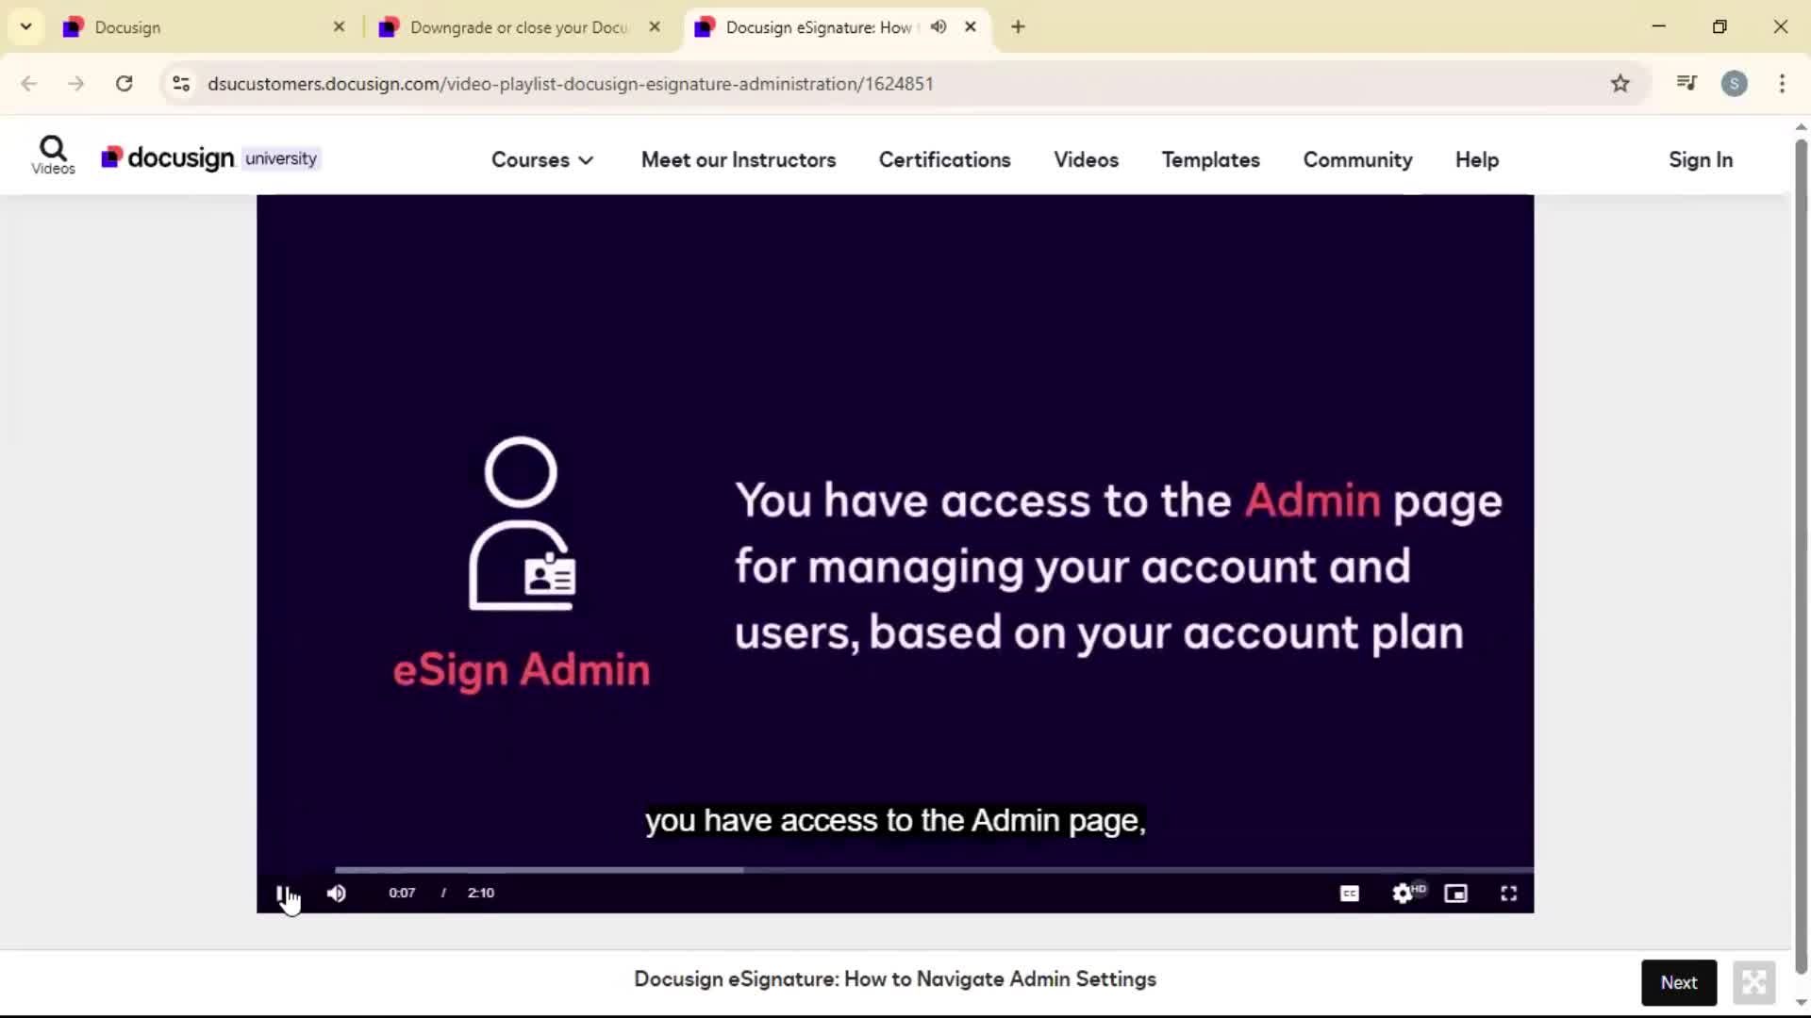Click the address bar URL
Viewport: 1811px width, 1018px height.
(570, 84)
